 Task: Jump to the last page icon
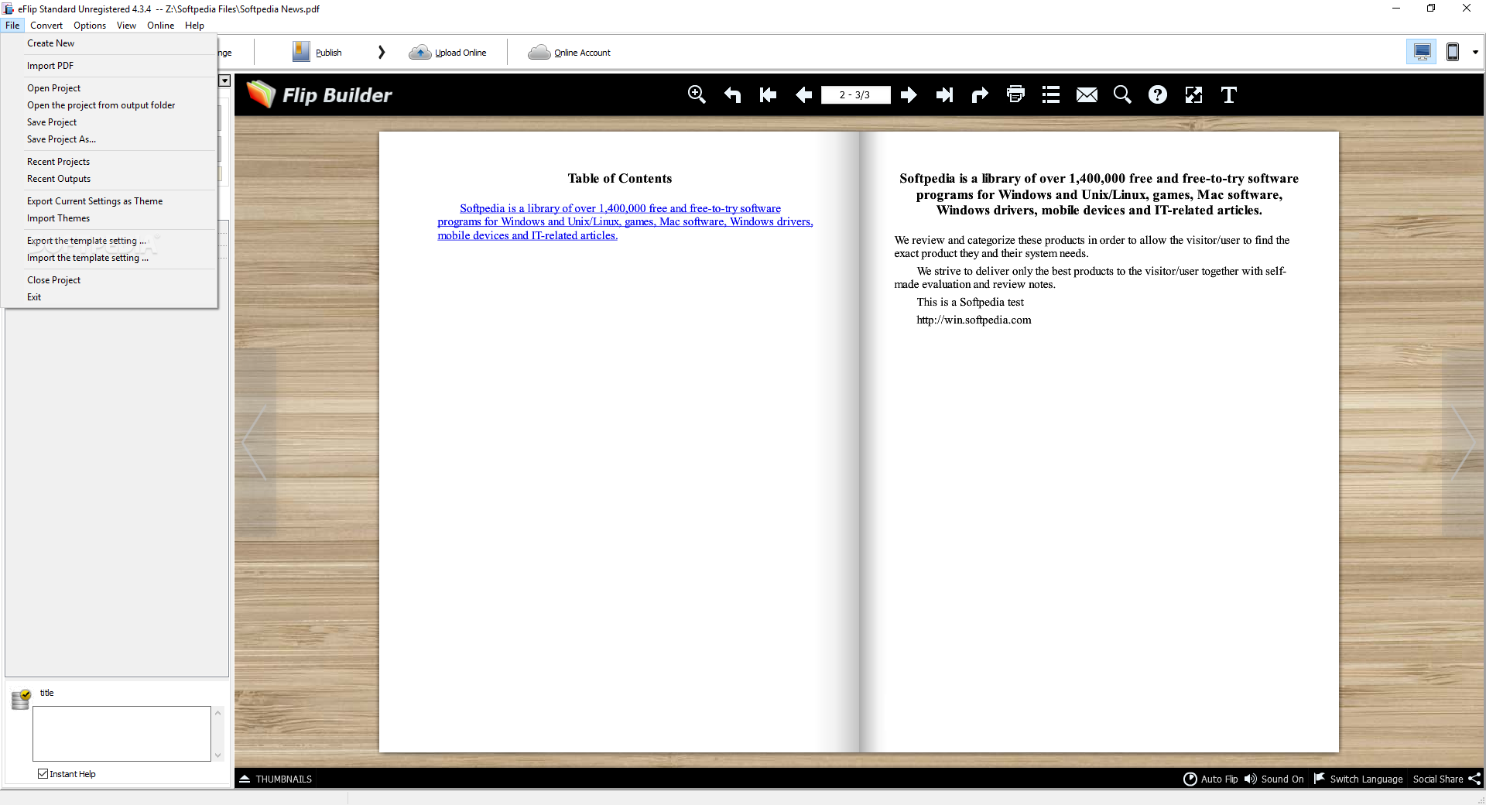click(x=944, y=94)
